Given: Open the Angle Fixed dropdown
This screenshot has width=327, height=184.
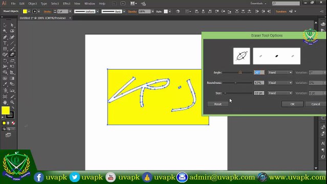Looking at the screenshot, I should tap(280, 73).
